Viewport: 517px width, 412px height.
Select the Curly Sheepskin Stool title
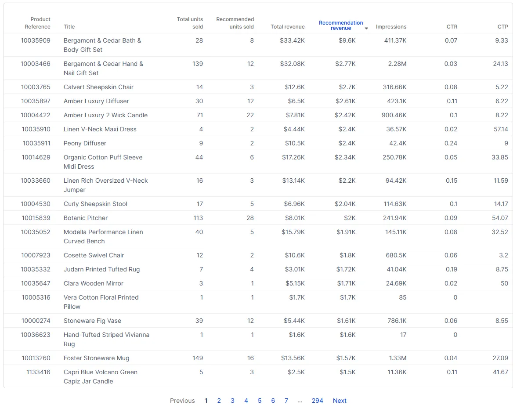pos(95,204)
